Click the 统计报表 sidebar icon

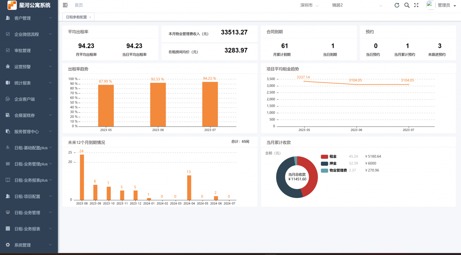coord(8,83)
